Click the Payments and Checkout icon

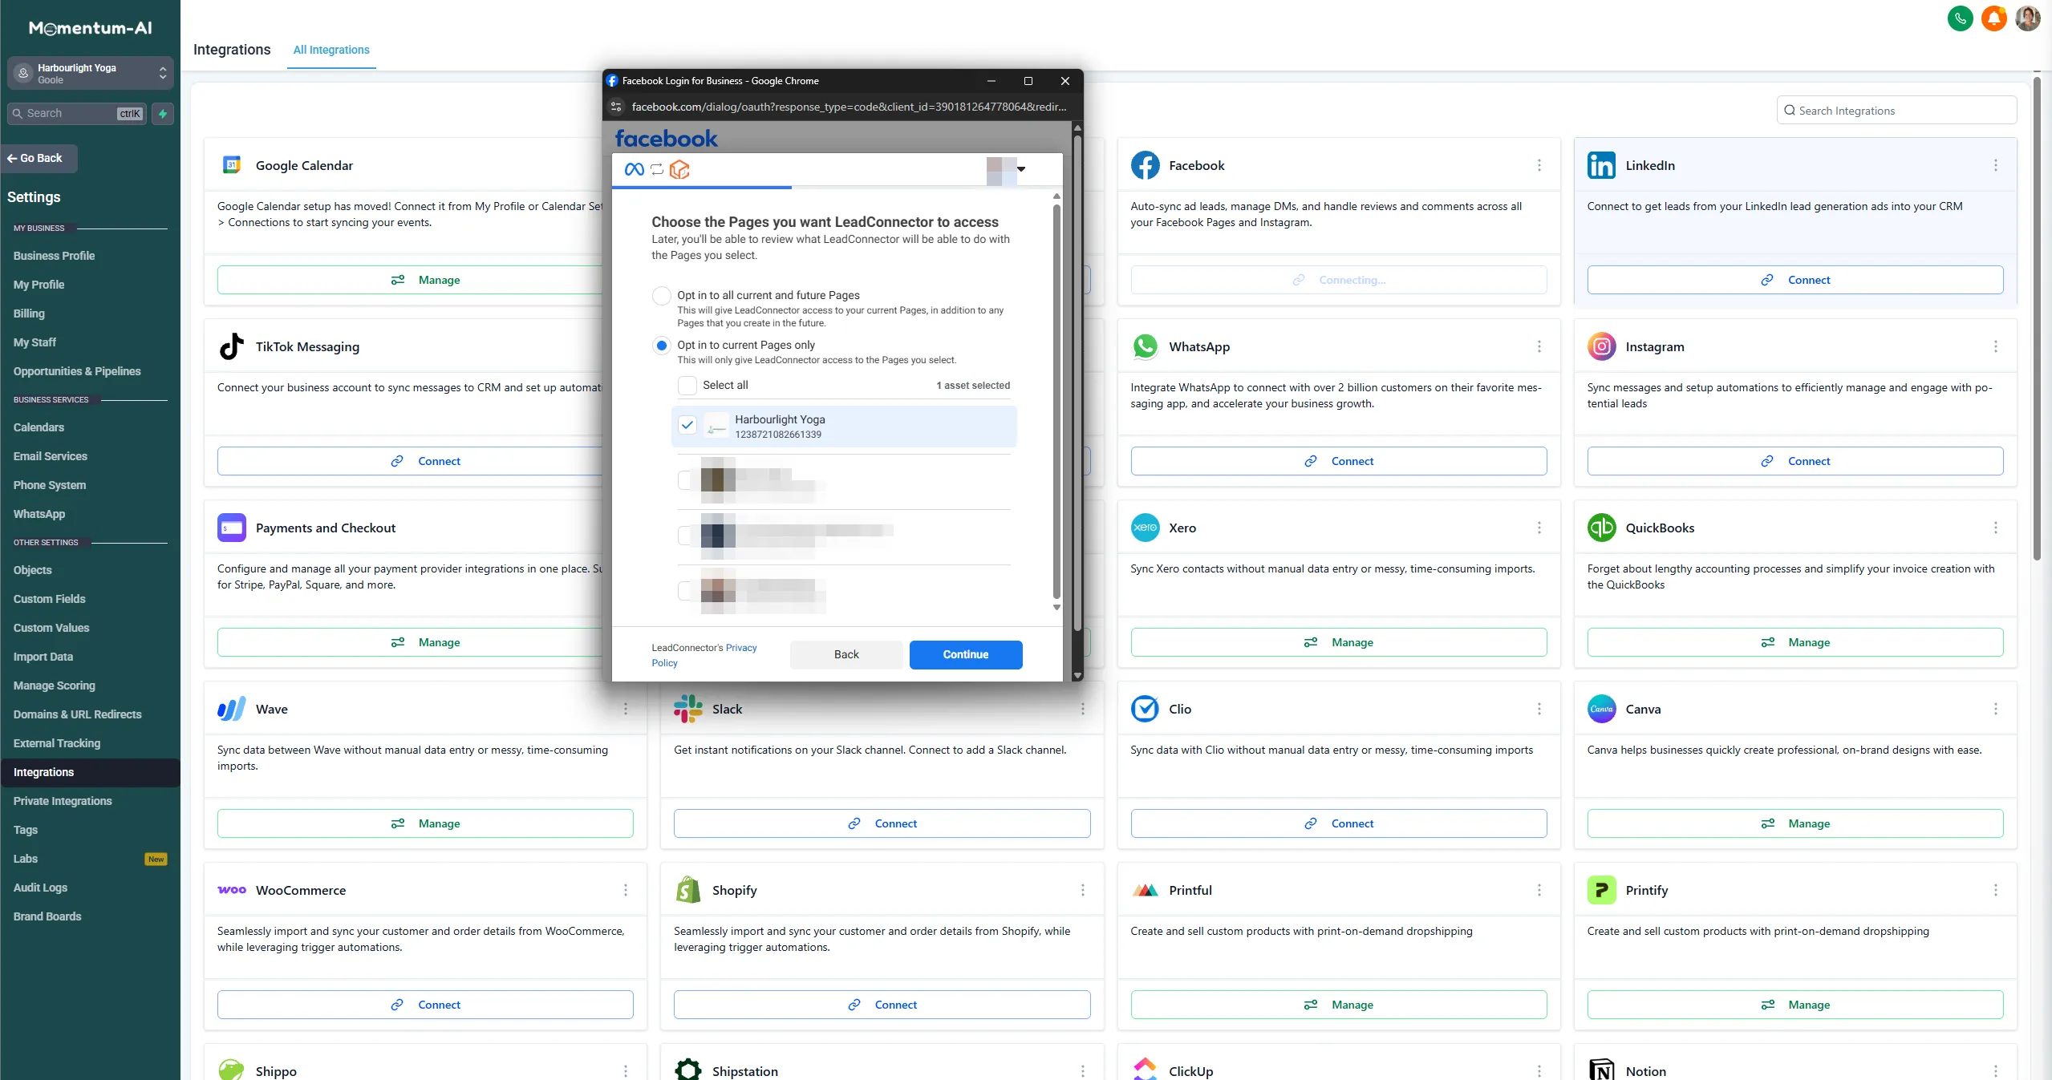[x=232, y=528]
